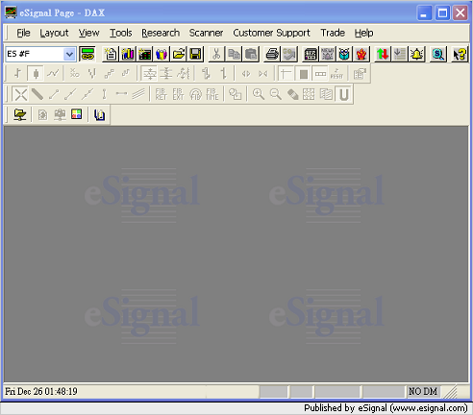Select the line chart type icon
This screenshot has width=473, height=415.
click(x=53, y=74)
